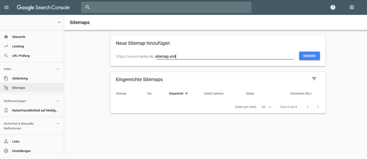367x159 pixels.
Task: Click the Einstellungen gear icon
Action: (x=6, y=151)
